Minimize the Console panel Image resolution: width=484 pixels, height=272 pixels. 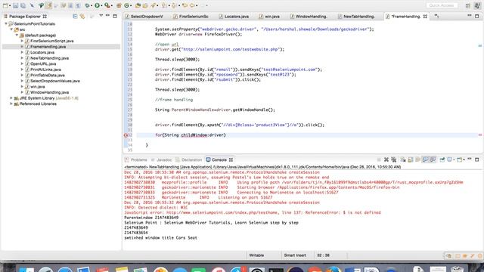470,159
